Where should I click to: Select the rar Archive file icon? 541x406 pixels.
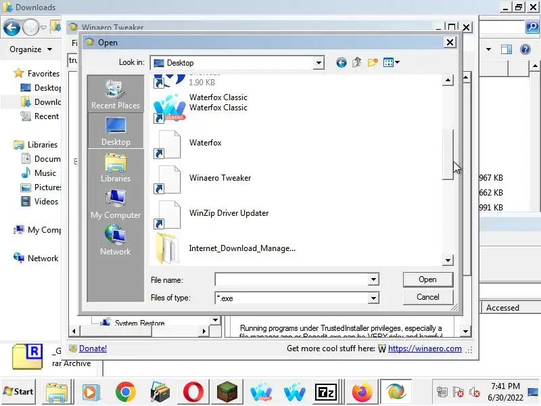(x=27, y=357)
